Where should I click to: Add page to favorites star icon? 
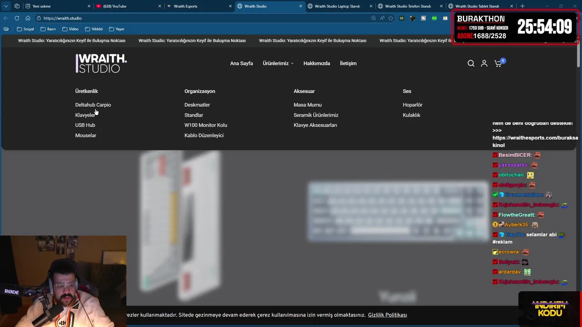[x=391, y=18]
